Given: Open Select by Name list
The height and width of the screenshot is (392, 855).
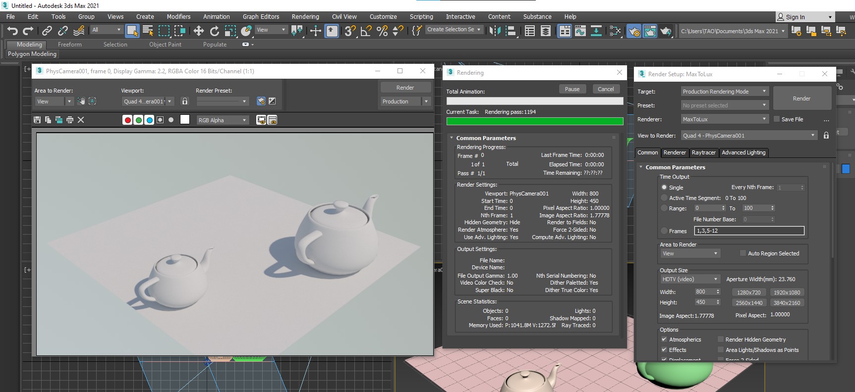Looking at the screenshot, I should click(148, 31).
